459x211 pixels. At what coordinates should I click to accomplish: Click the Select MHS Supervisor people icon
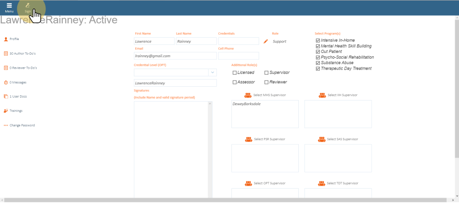tap(248, 95)
